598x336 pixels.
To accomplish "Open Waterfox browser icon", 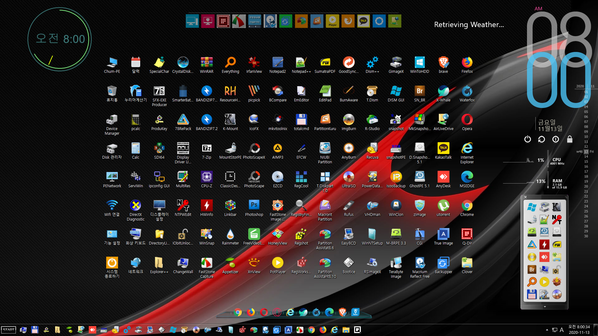I will (467, 94).
